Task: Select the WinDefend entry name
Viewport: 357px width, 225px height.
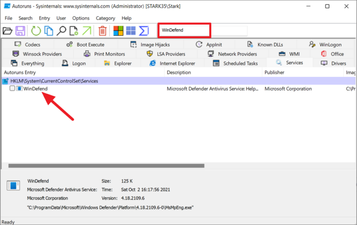Action: point(36,88)
